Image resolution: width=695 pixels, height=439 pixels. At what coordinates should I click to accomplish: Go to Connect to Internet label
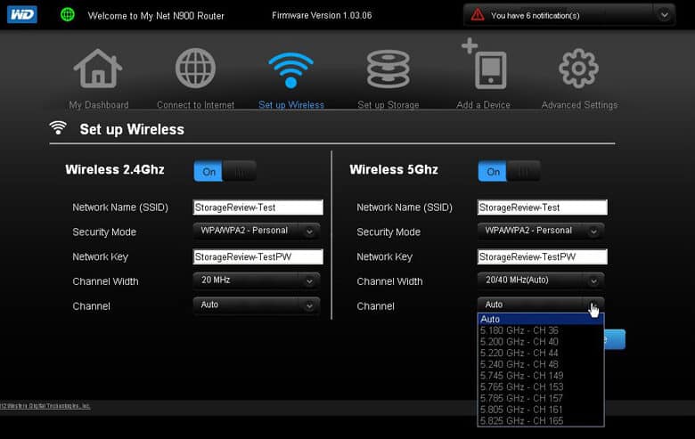coord(195,105)
